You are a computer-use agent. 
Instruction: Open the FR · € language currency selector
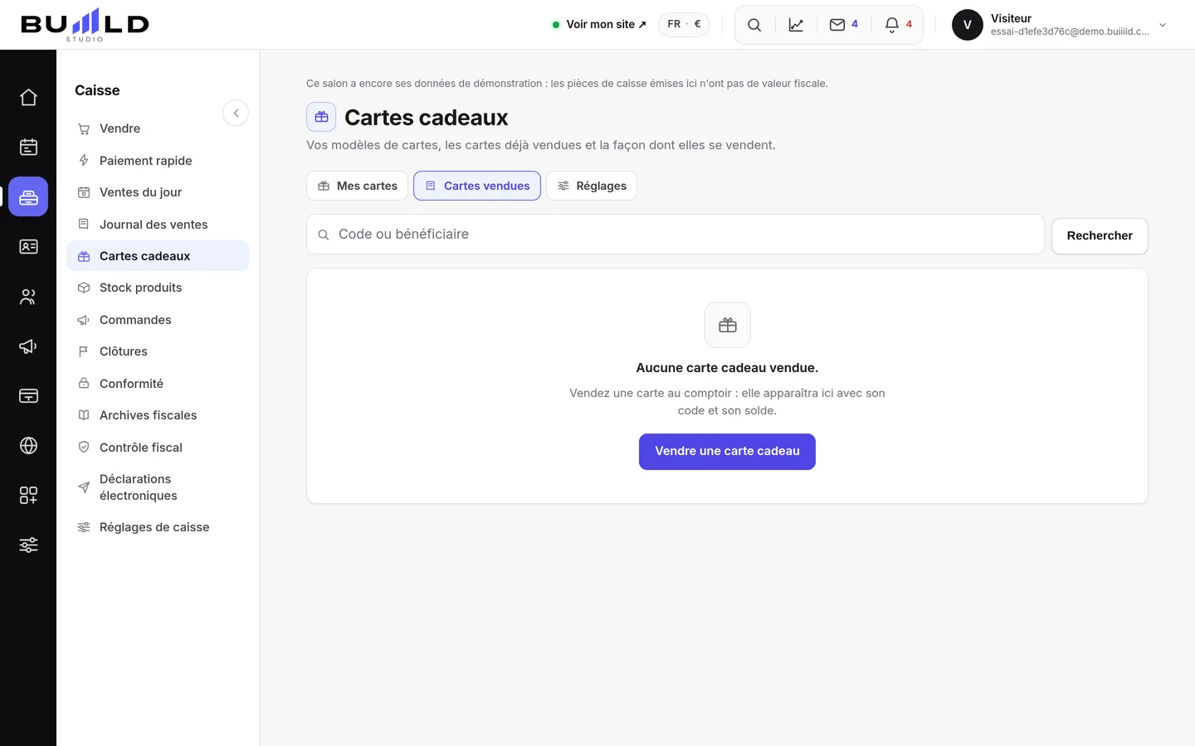(x=684, y=24)
